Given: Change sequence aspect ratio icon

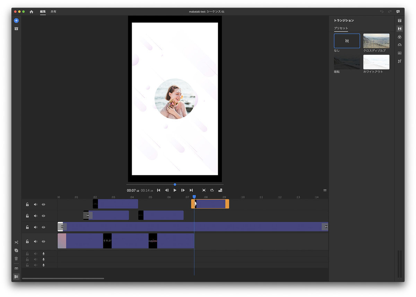Looking at the screenshot, I should [x=220, y=190].
